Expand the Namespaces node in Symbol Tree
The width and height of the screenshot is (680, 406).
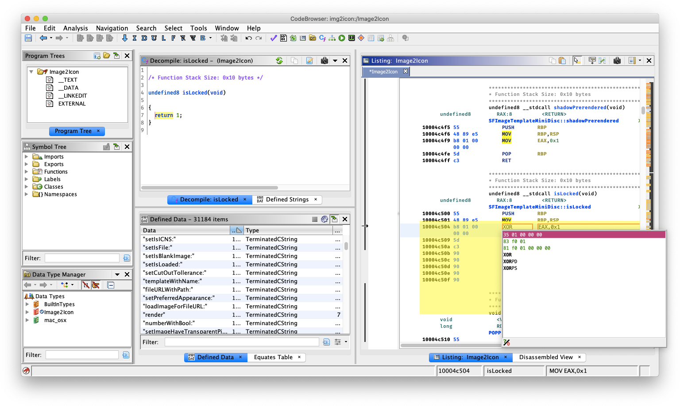(27, 194)
